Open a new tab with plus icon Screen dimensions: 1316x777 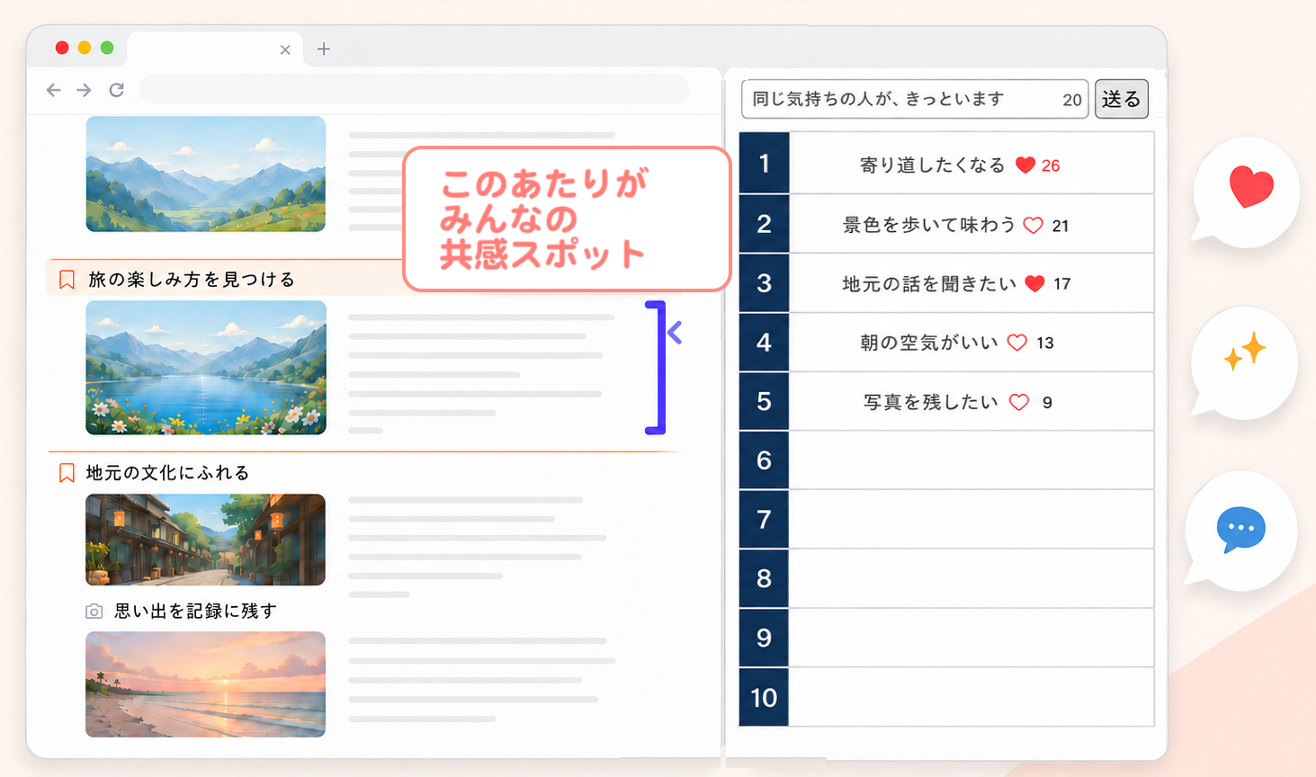324,49
